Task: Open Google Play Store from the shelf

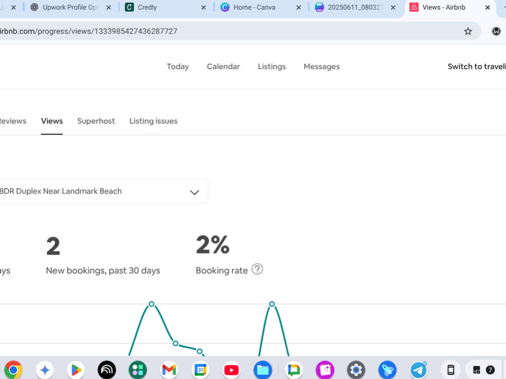Action: tap(76, 370)
